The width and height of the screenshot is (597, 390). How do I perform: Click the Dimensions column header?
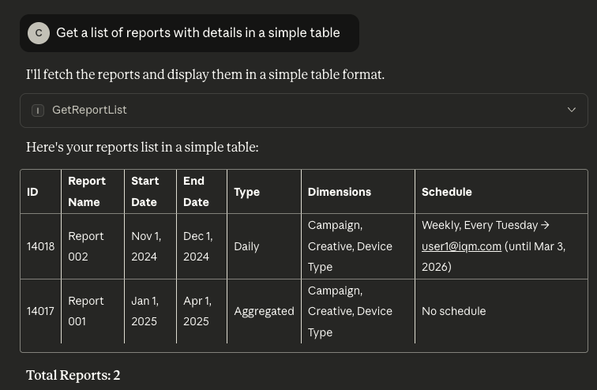point(358,192)
